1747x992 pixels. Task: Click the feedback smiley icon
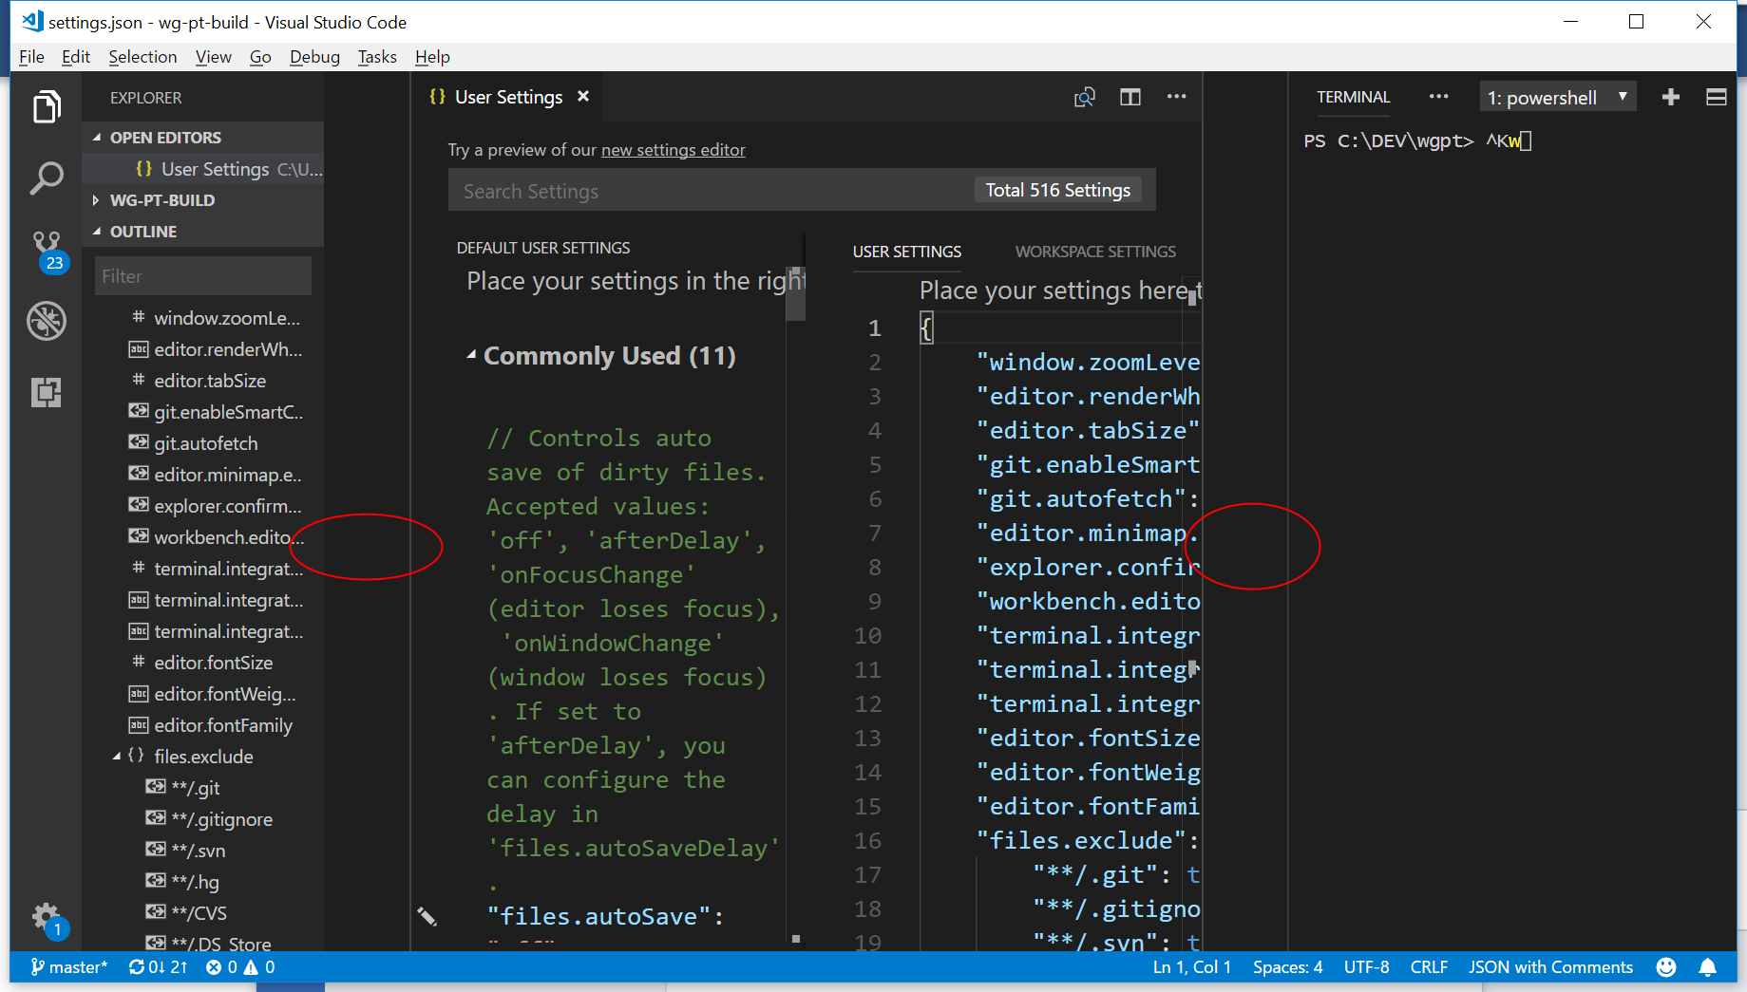(x=1666, y=967)
